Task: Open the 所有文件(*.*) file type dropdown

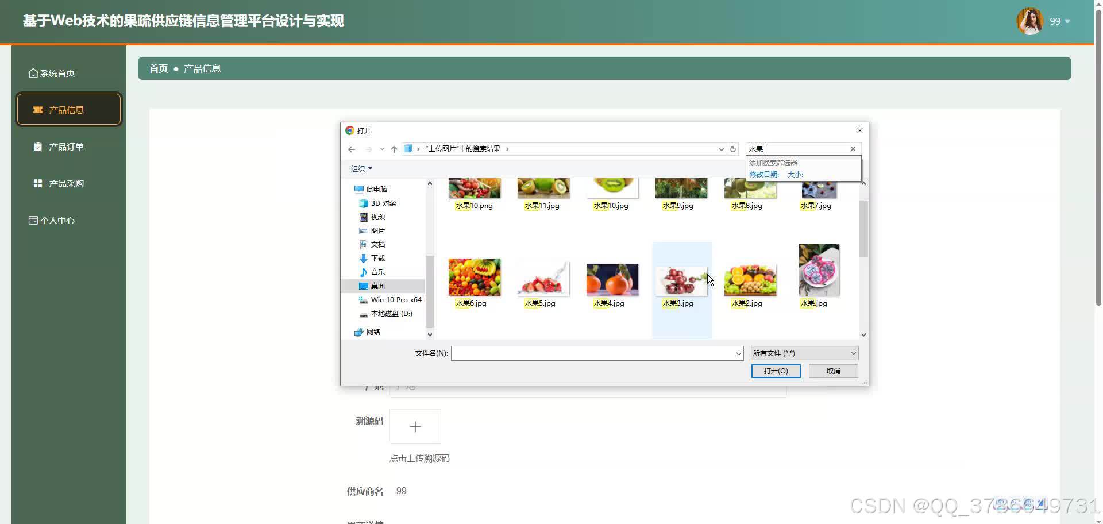Action: pyautogui.click(x=803, y=353)
